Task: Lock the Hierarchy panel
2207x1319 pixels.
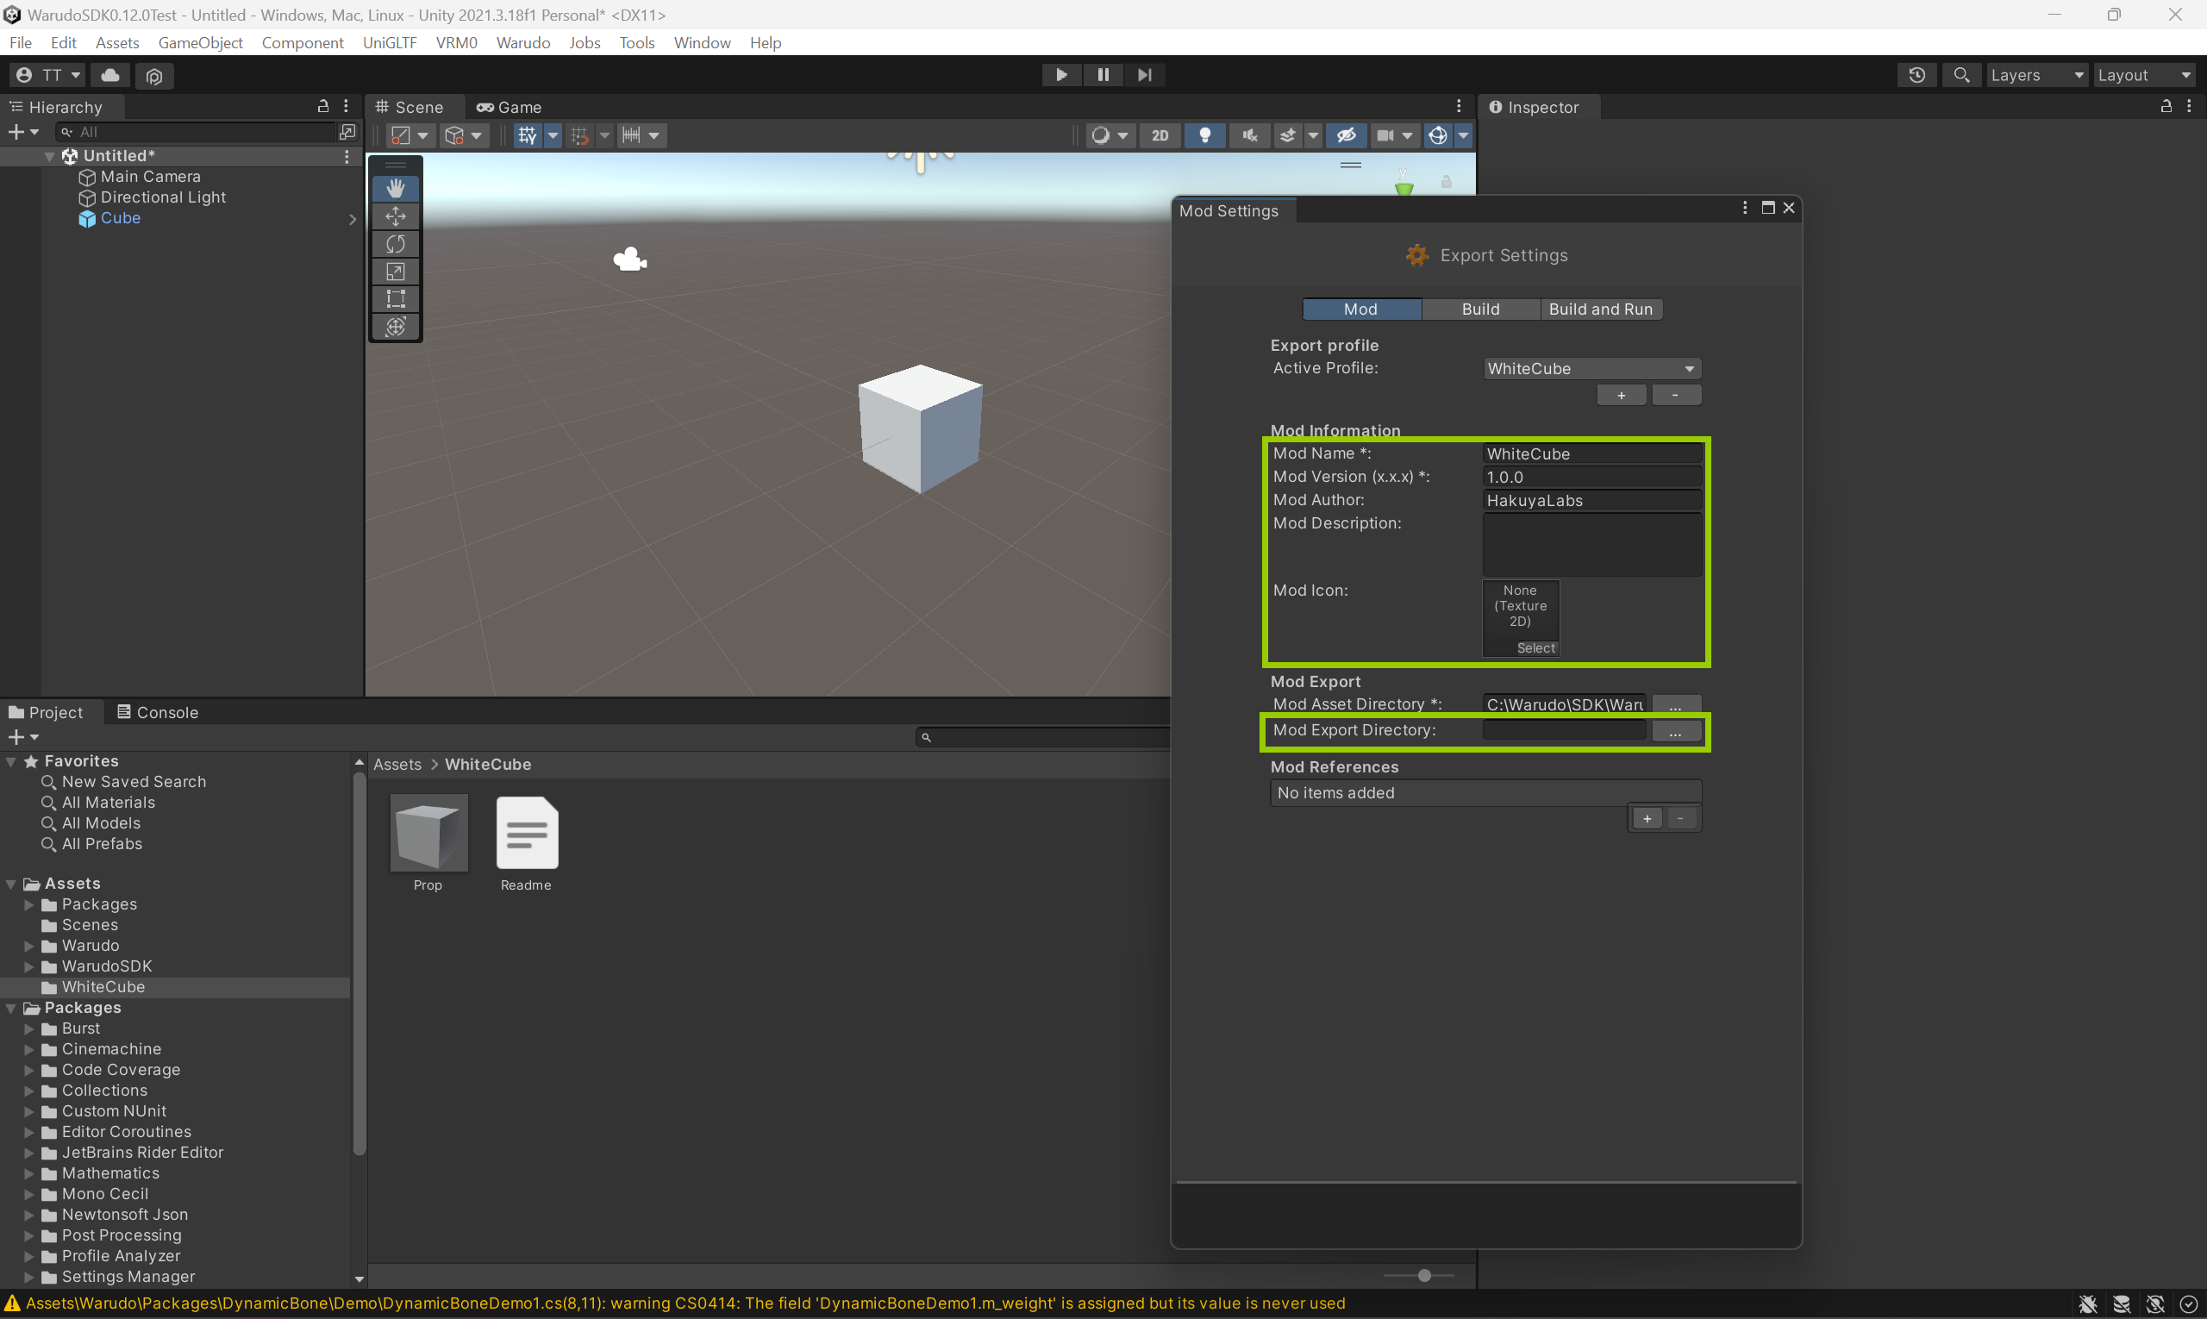Action: 323,107
